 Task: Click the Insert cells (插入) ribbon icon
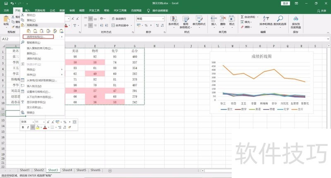pyautogui.click(x=213, y=19)
